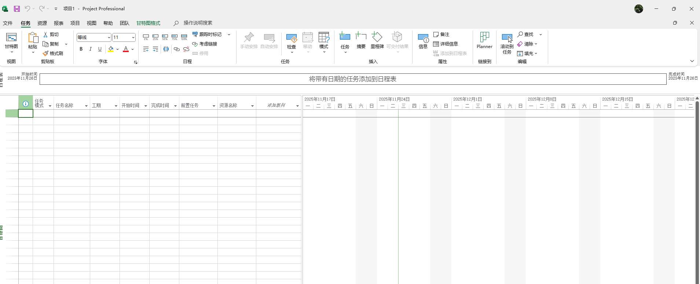This screenshot has width=700, height=284.
Task: Click Respect Links (考虑链接) button
Action: [205, 44]
